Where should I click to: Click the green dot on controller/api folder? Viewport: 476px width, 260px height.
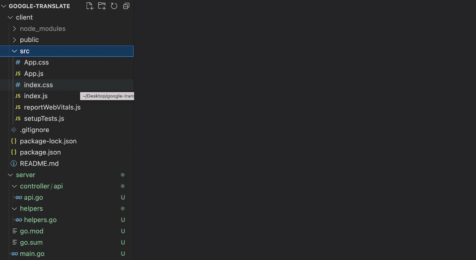tap(122, 186)
